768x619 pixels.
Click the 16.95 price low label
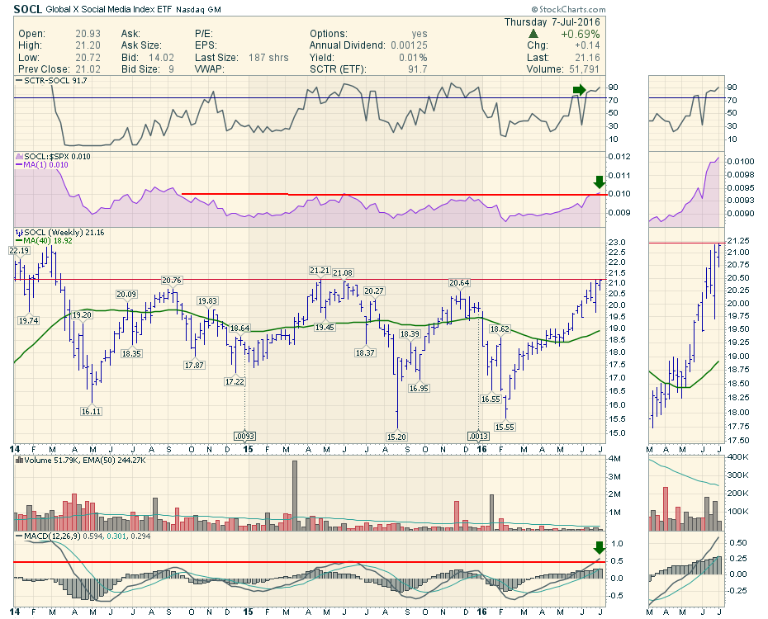419,389
